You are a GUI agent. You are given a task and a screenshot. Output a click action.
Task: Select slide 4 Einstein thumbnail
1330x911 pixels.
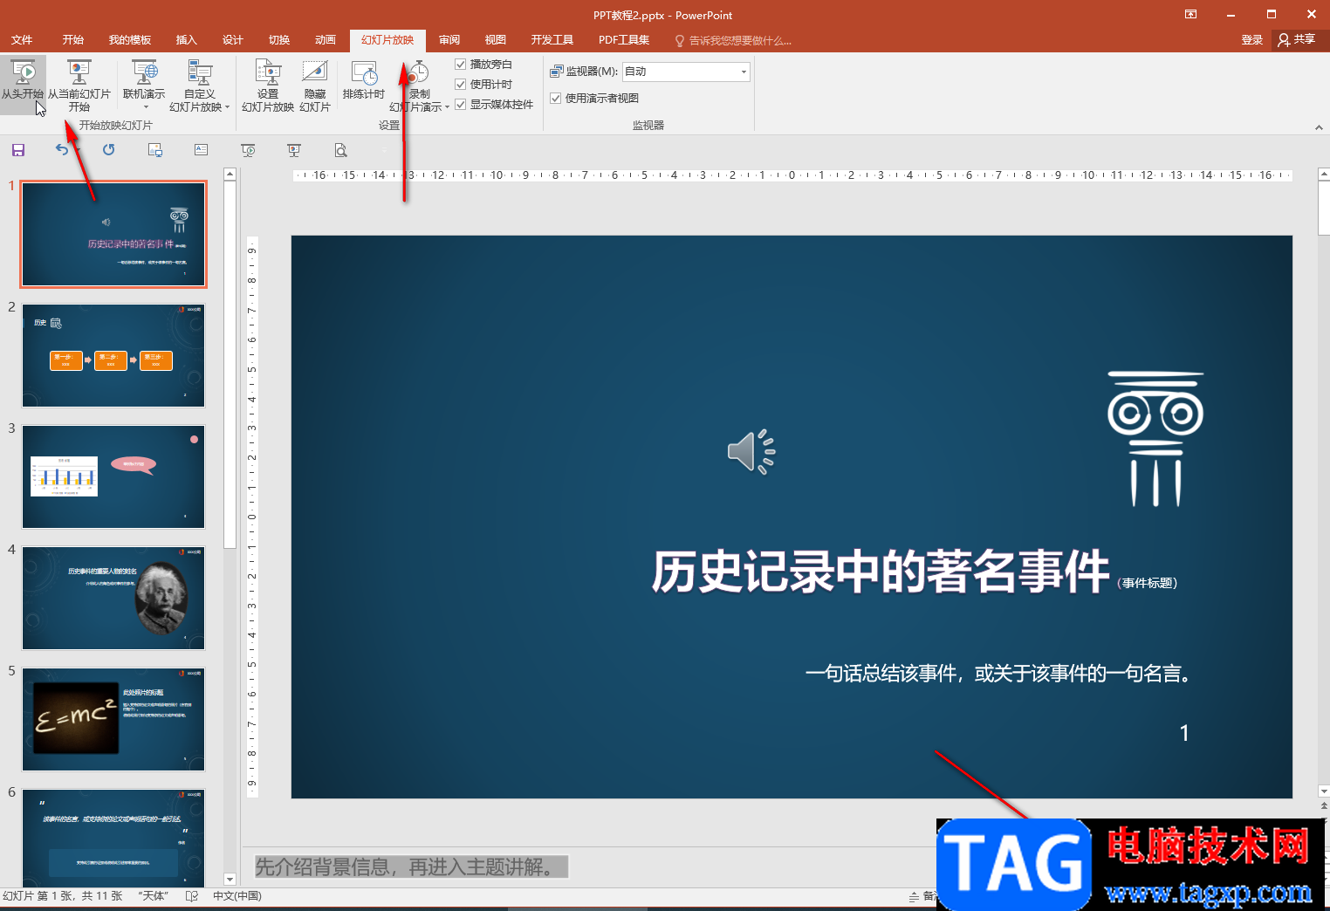pos(113,598)
